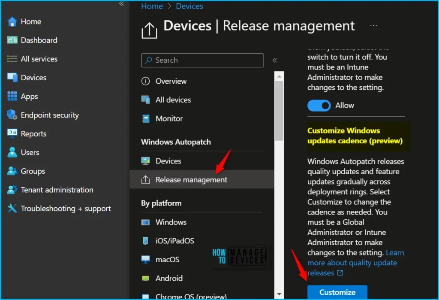The image size is (439, 300).
Task: Open macOS under By platform
Action: tap(168, 260)
